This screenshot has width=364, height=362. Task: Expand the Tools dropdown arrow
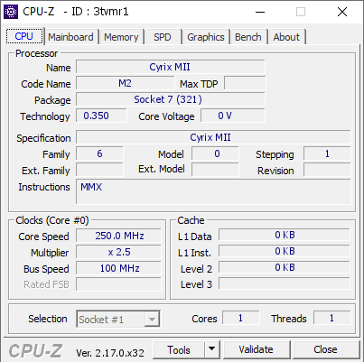[x=212, y=350]
